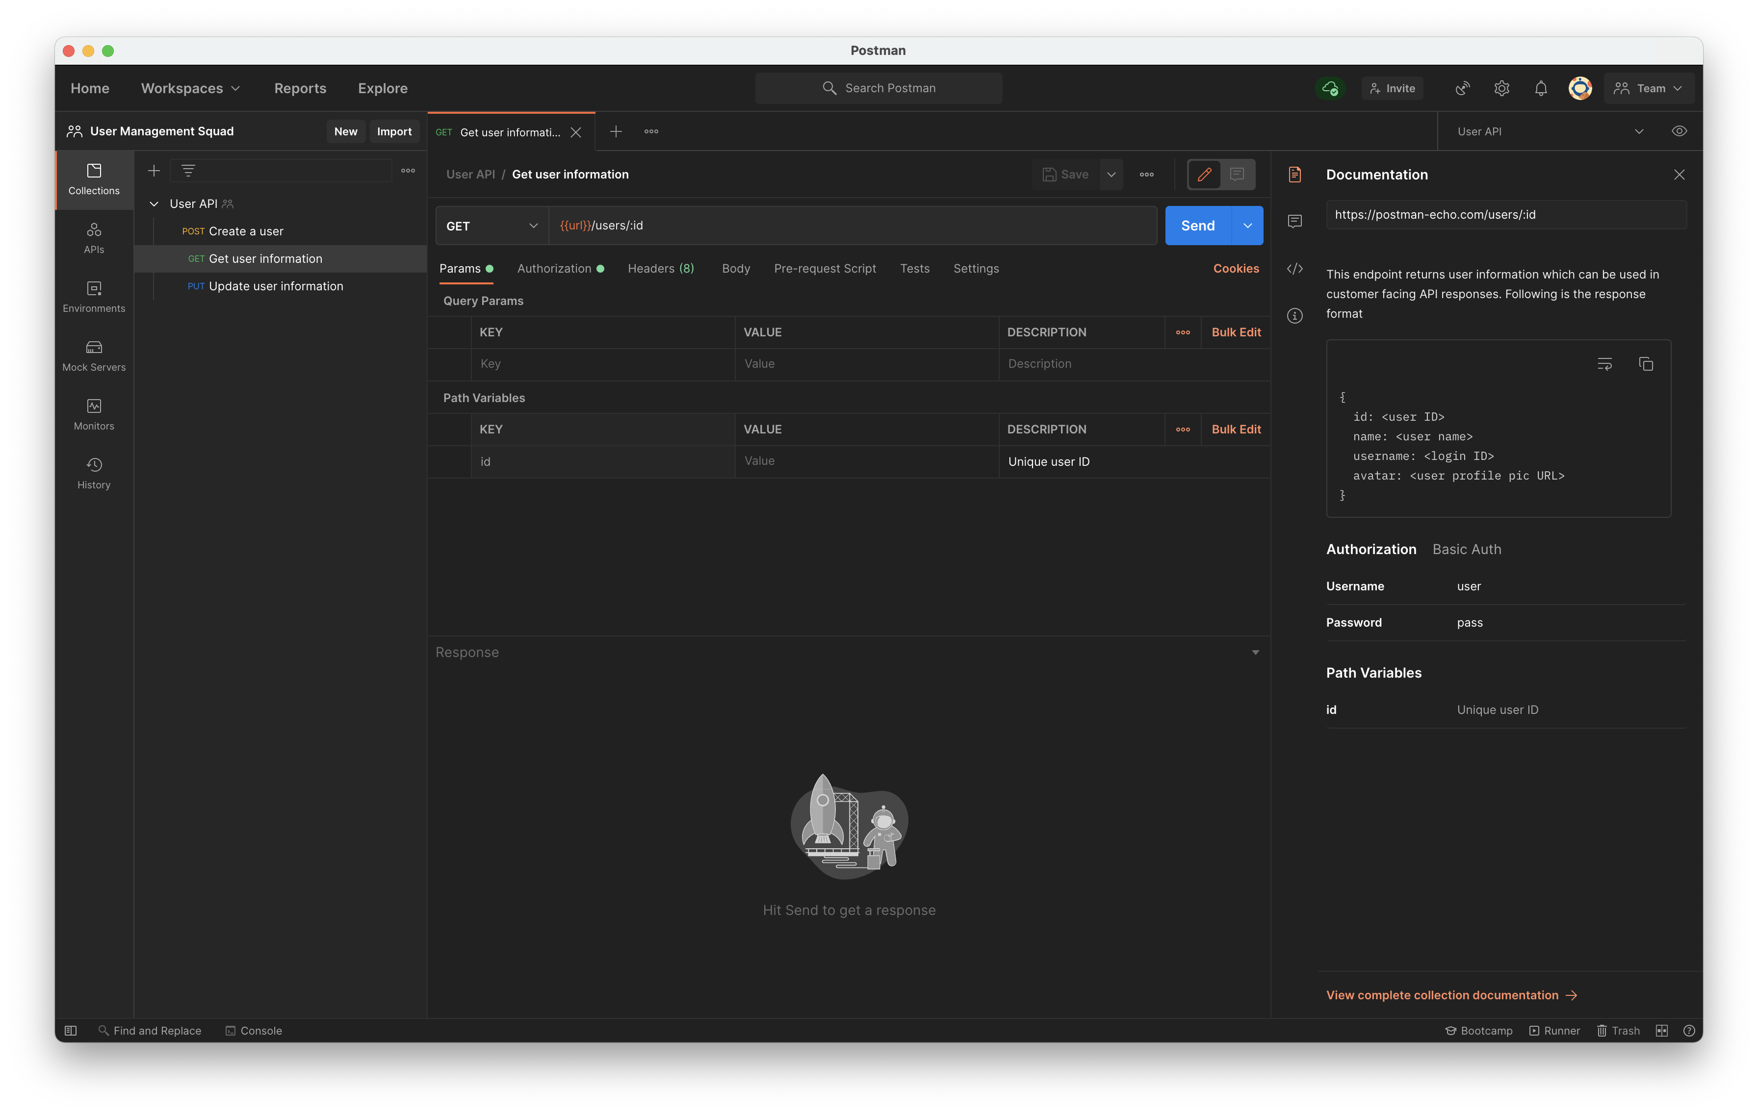Expand the User API collection tree
Viewport: 1758px width, 1115px height.
[x=153, y=203]
